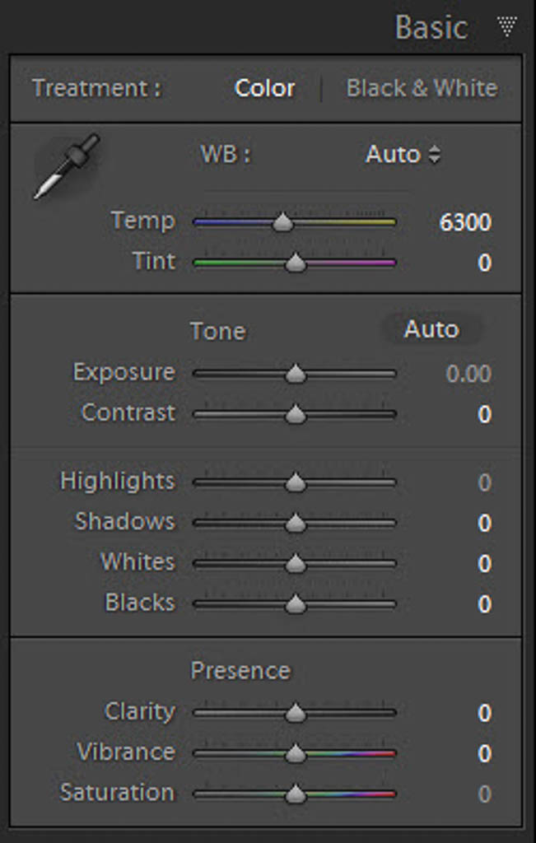Screen dimensions: 536x843
Task: Select the White Balance eyedropper tool
Action: pyautogui.click(x=66, y=166)
